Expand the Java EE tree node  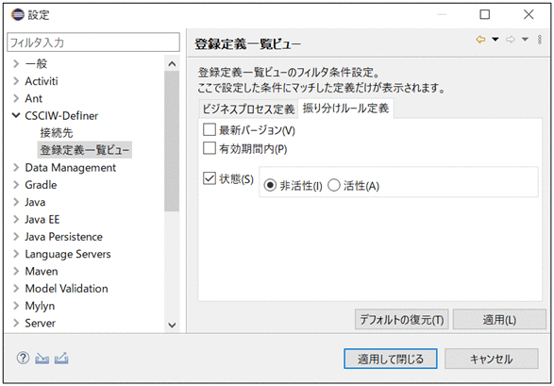click(16, 219)
